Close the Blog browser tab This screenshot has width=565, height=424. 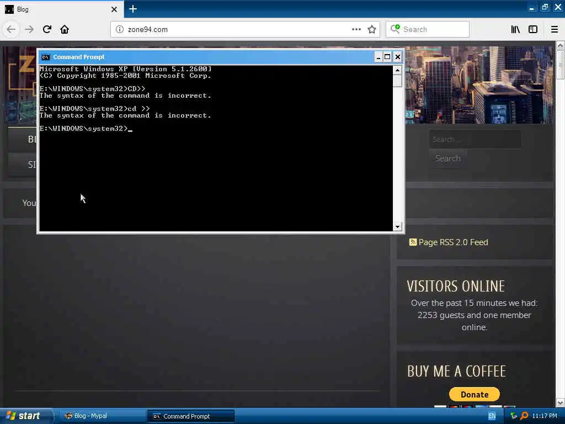pos(114,9)
